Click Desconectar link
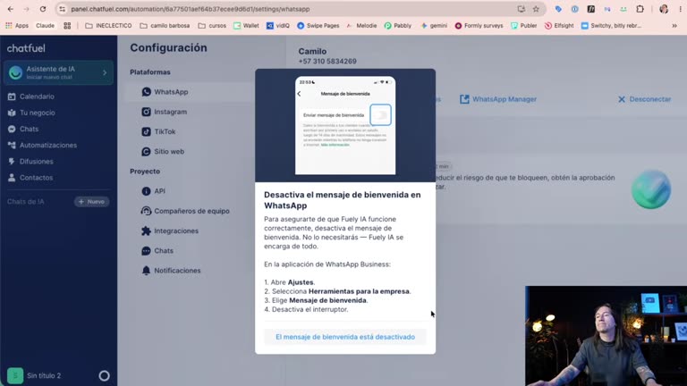687x386 pixels. (644, 99)
